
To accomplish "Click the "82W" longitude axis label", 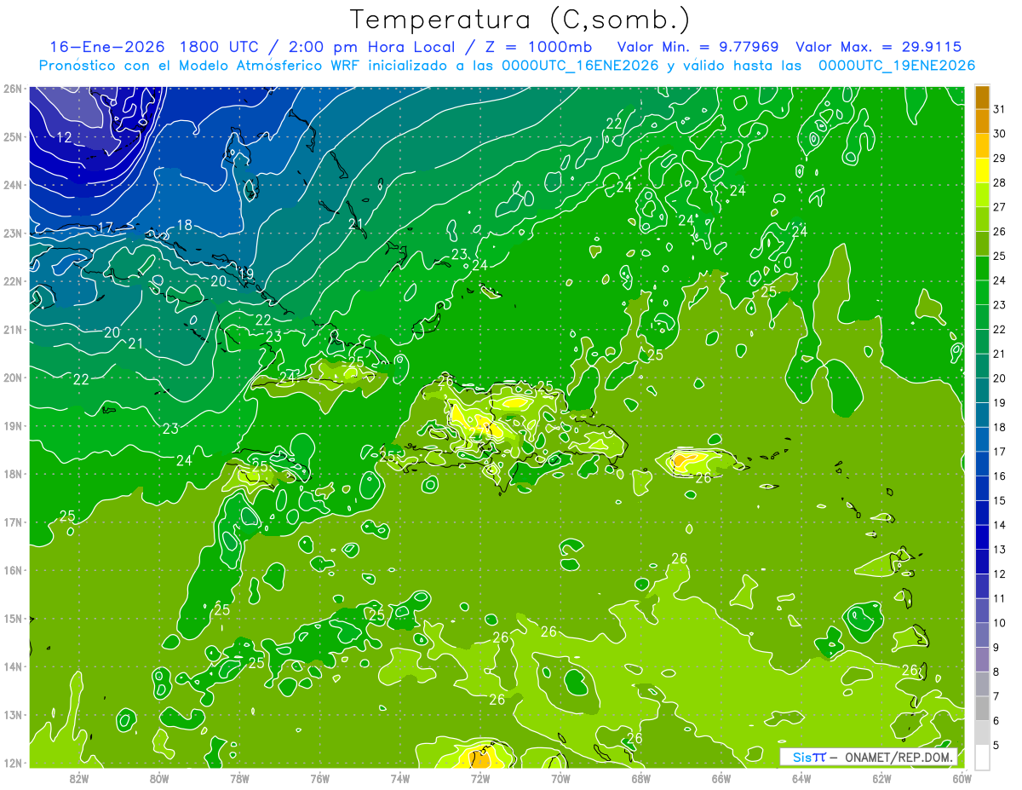I will point(78,778).
